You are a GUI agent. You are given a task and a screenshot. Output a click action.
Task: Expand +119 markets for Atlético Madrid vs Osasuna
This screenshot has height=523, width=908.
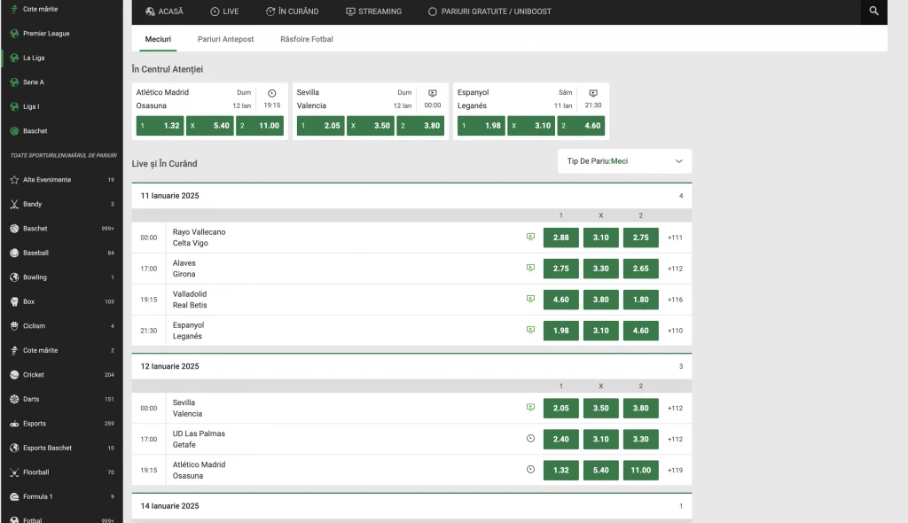coord(676,471)
